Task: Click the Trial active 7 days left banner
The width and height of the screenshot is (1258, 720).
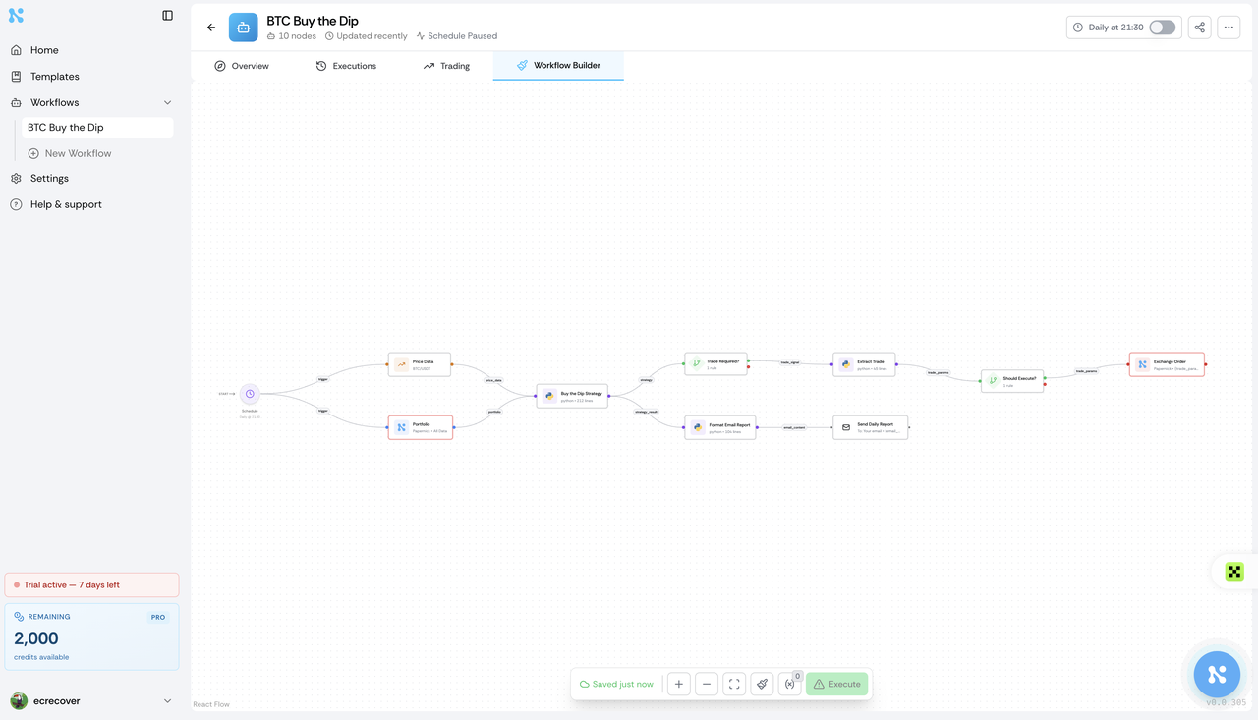Action: point(92,584)
